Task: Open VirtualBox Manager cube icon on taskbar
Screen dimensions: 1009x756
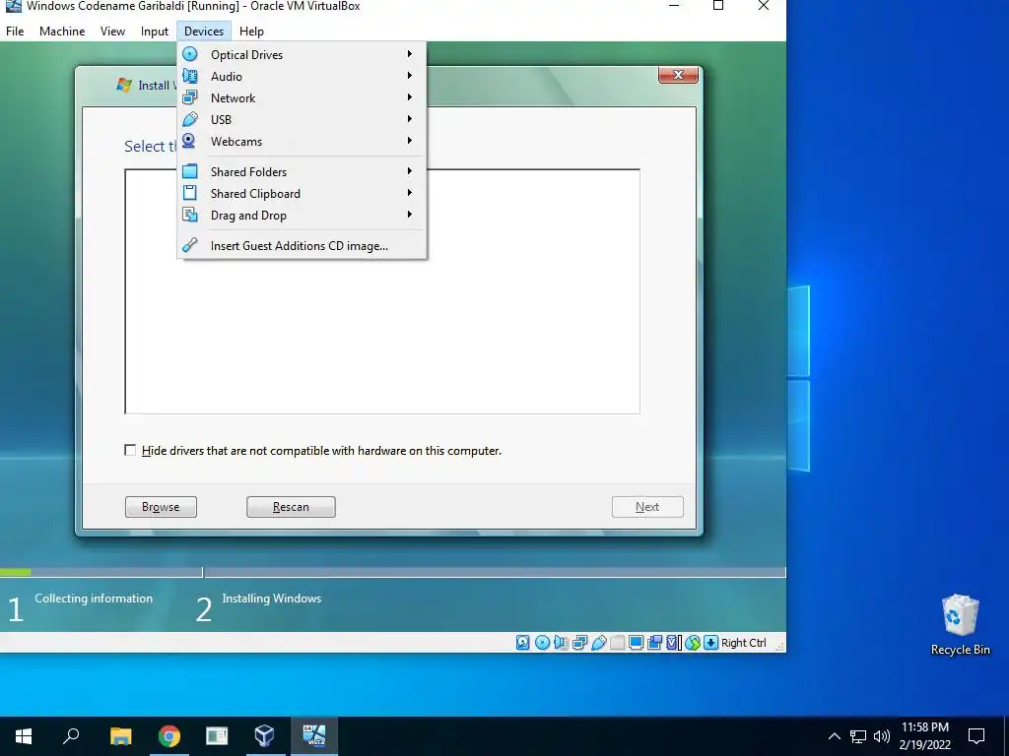Action: tap(264, 736)
